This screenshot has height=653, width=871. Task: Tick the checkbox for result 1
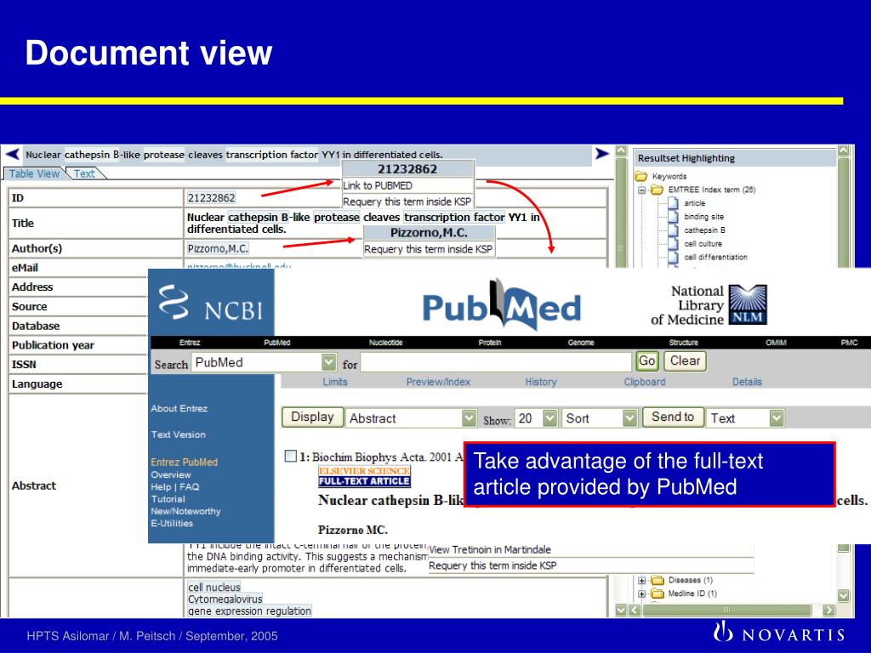291,456
